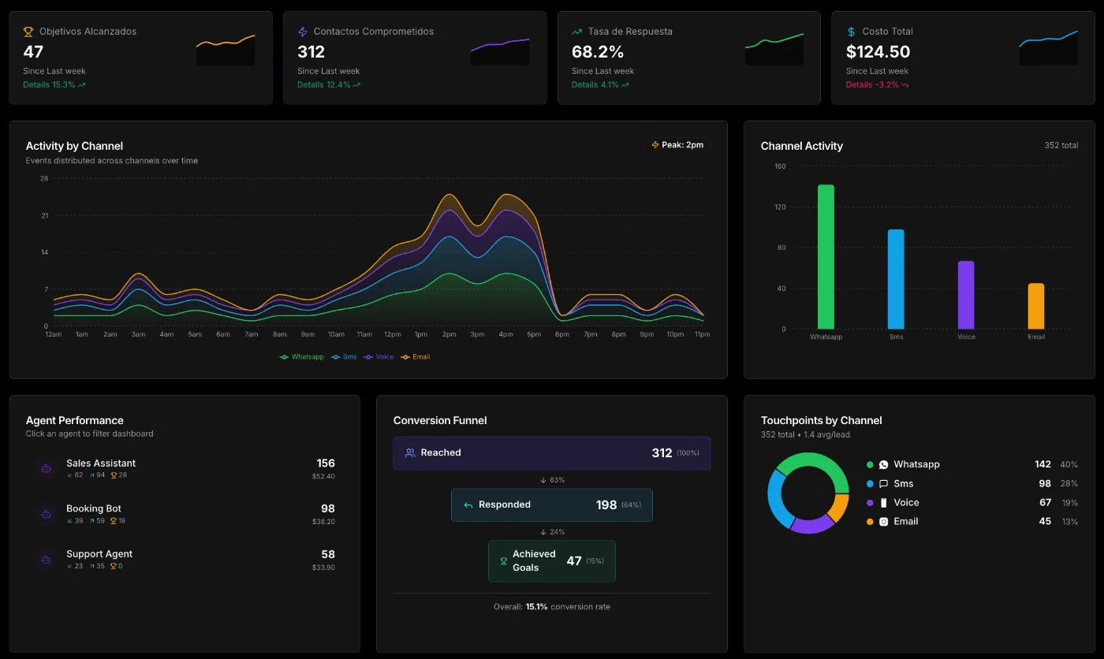Select the Achieved Goals stage in the funnel
Image resolution: width=1104 pixels, height=659 pixels.
[552, 561]
